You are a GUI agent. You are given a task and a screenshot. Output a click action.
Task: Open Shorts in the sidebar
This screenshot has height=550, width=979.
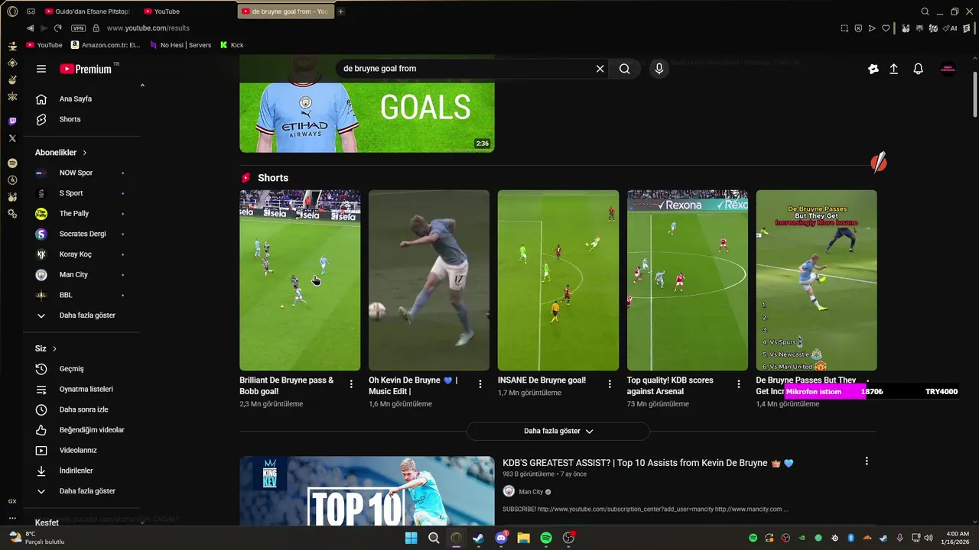[83, 119]
